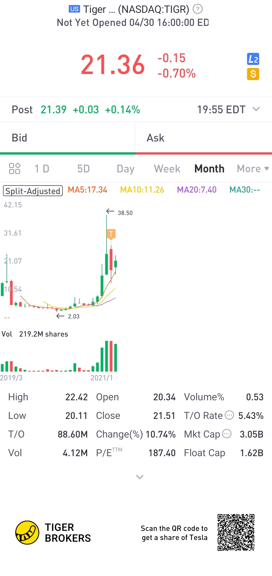
Task: Tap the Float Cap value 1.62B
Action: tap(252, 453)
